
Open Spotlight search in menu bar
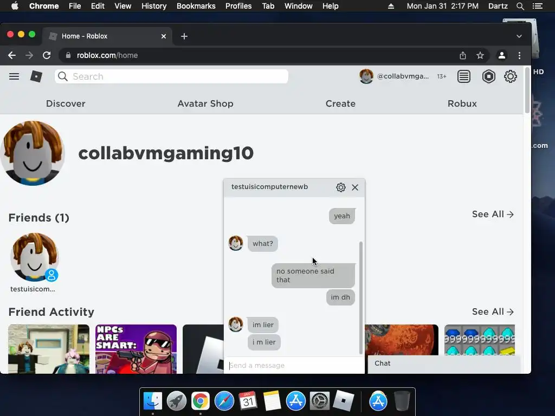click(x=520, y=6)
